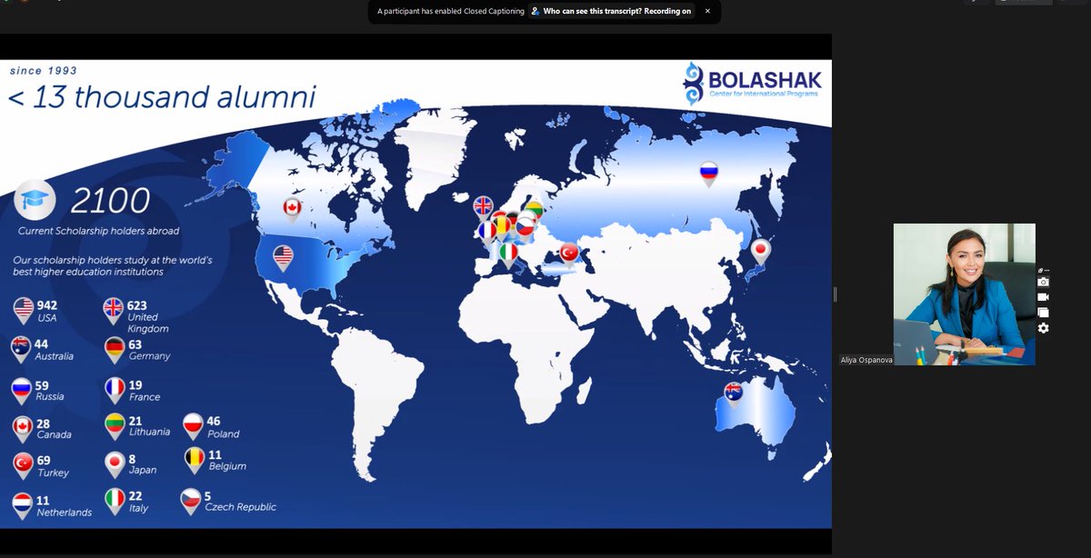
Task: Click the Canada pin on the world map
Action: [x=292, y=211]
